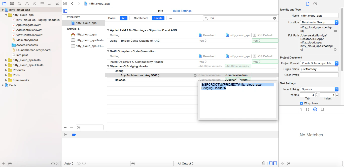Open the Location dropdown

pyautogui.click(x=319, y=22)
